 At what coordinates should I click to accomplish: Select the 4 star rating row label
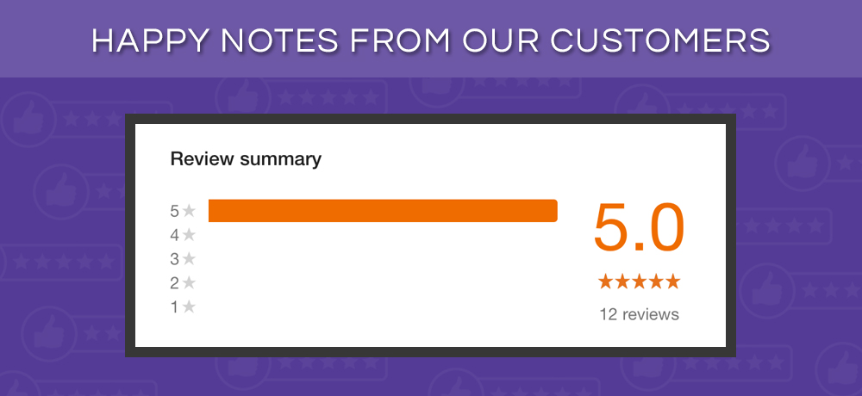click(x=183, y=235)
